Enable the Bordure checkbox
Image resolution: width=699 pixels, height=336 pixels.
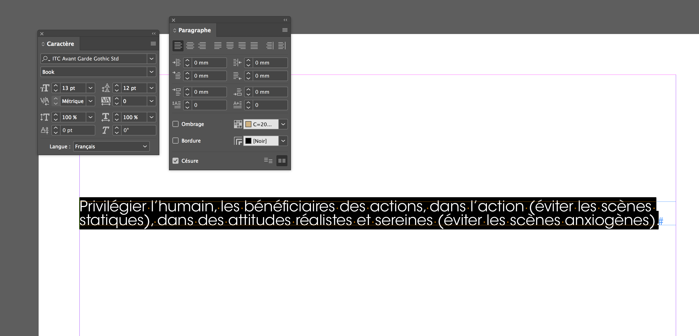click(176, 141)
